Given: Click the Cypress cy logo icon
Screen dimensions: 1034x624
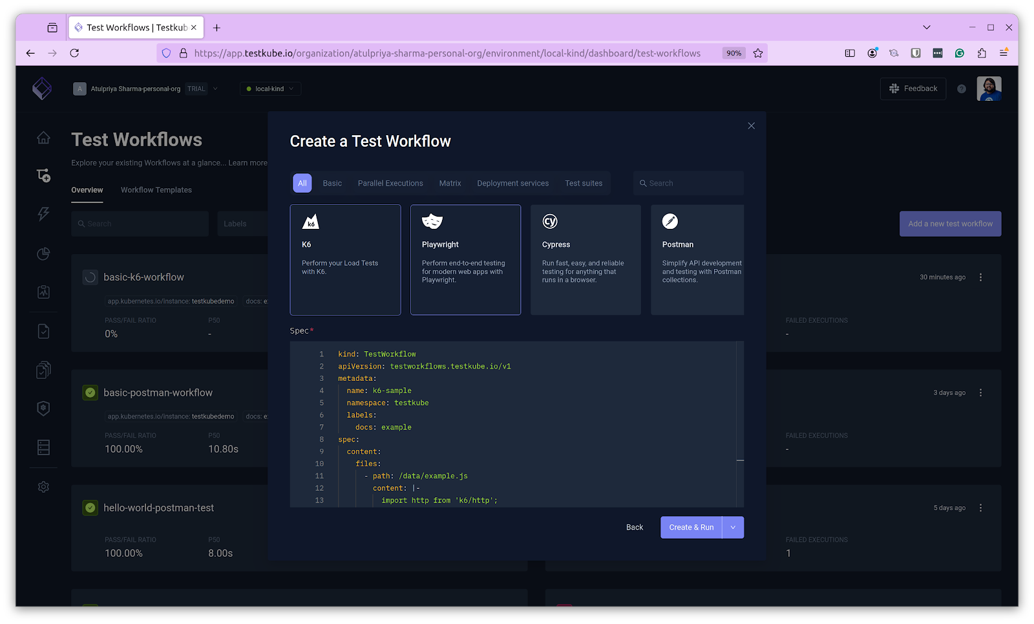Looking at the screenshot, I should click(x=550, y=221).
